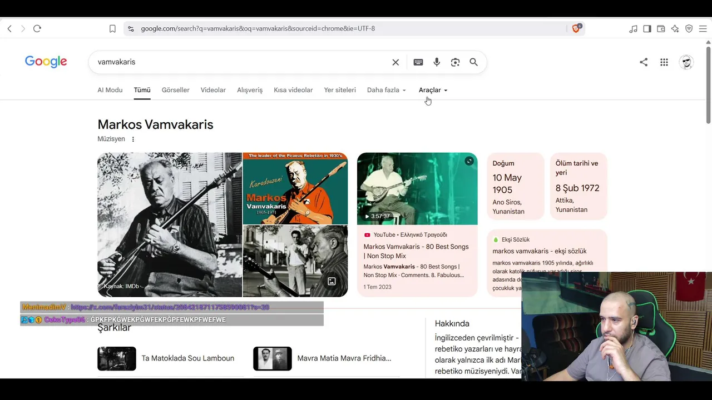The image size is (712, 400).
Task: Bookmark this page in the toolbar
Action: click(112, 28)
